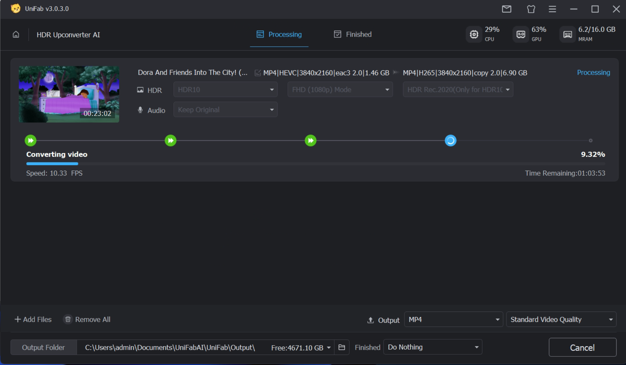Click the Dora video thumbnail
Screen dimensions: 626x365
(x=69, y=94)
